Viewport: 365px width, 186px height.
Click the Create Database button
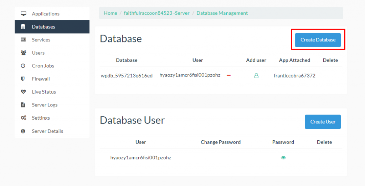(x=318, y=40)
